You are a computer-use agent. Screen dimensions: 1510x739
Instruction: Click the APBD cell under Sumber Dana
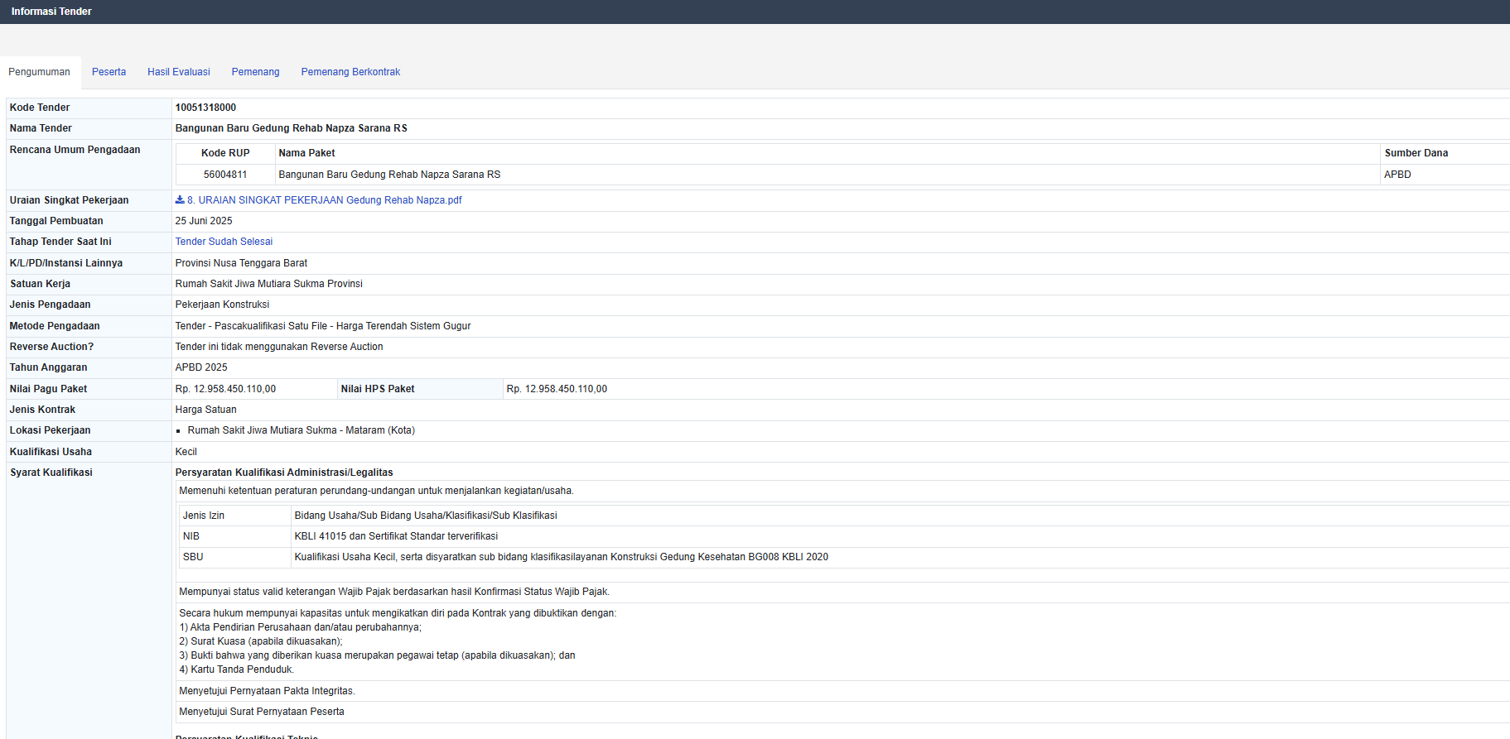point(1397,175)
